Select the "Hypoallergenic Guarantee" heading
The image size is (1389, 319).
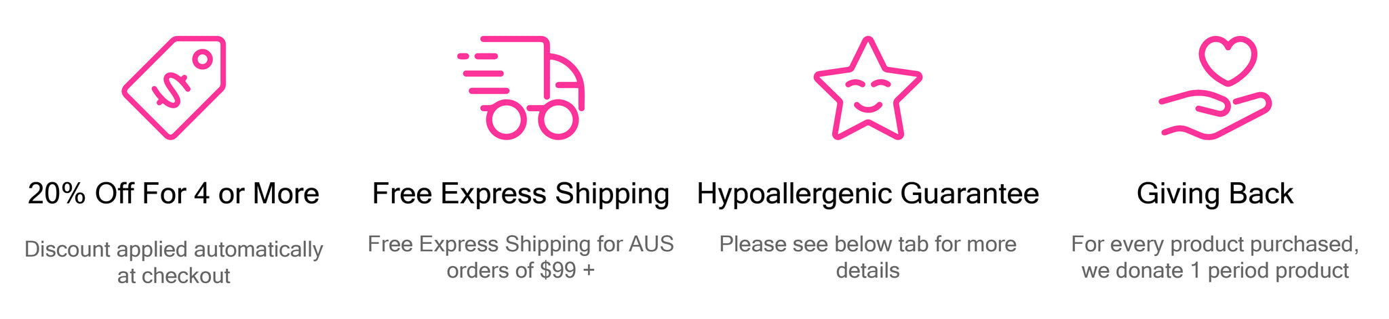[x=867, y=194]
